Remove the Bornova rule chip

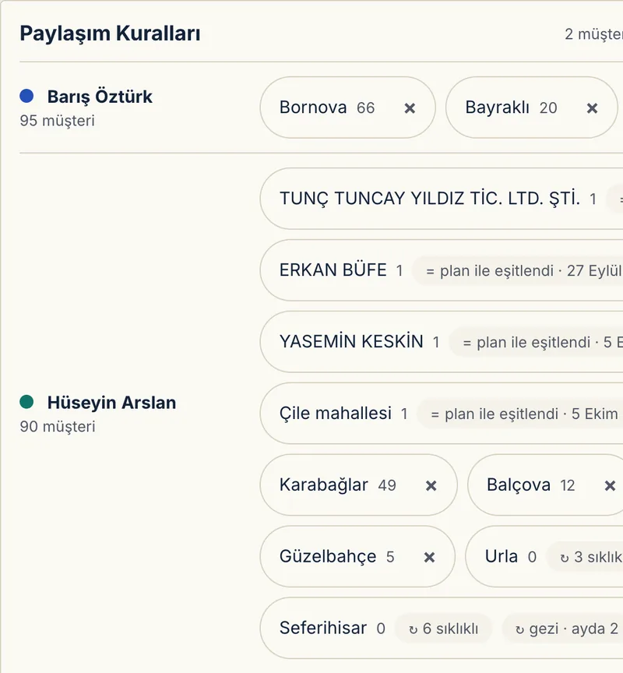pos(410,108)
